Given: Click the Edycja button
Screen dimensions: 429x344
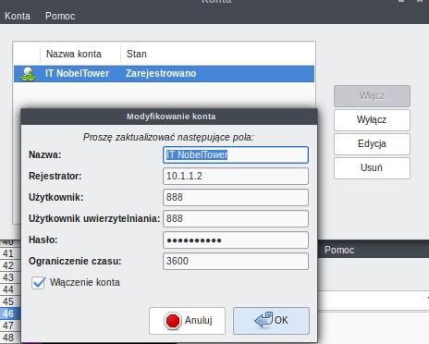Looking at the screenshot, I should click(372, 144).
